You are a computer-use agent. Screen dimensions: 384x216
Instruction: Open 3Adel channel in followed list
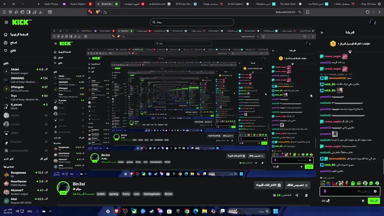click(25, 71)
